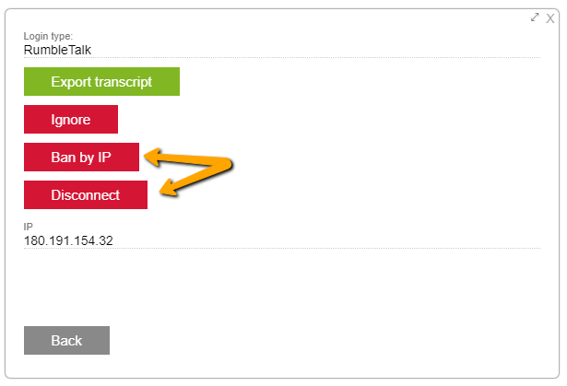The height and width of the screenshot is (386, 567).
Task: Hit the red Ignore button
Action: tap(71, 119)
